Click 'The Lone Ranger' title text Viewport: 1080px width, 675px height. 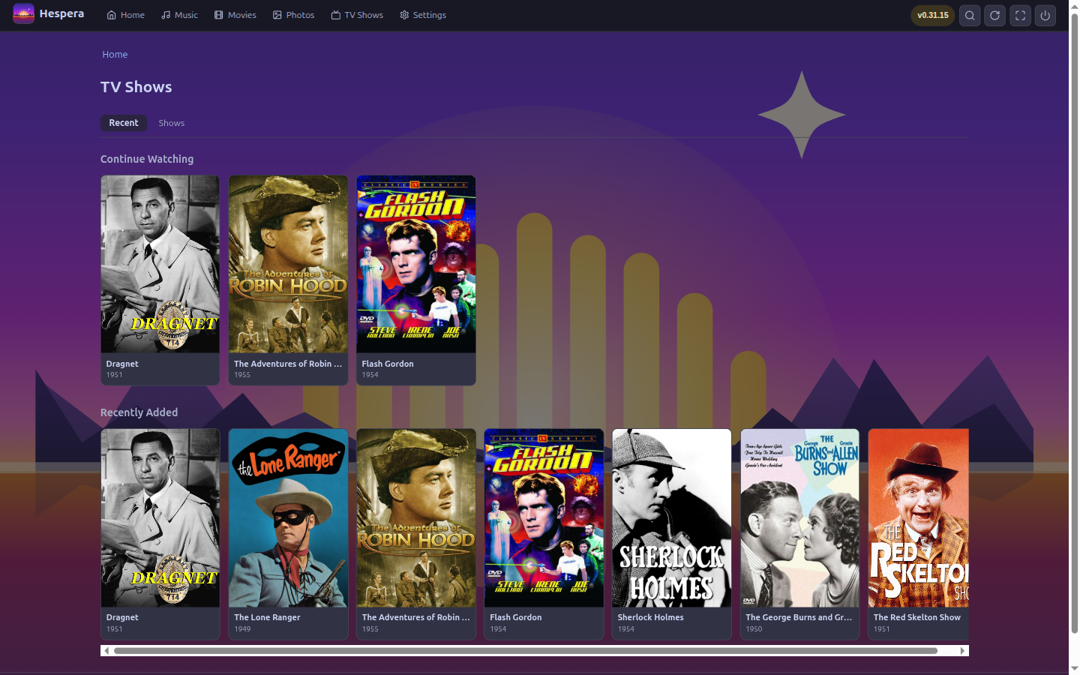click(267, 617)
